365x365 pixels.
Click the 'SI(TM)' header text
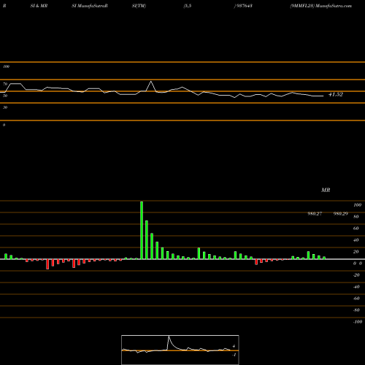pos(139,6)
